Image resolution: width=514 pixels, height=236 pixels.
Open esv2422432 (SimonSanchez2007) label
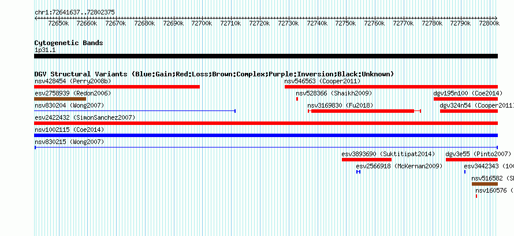[84, 118]
